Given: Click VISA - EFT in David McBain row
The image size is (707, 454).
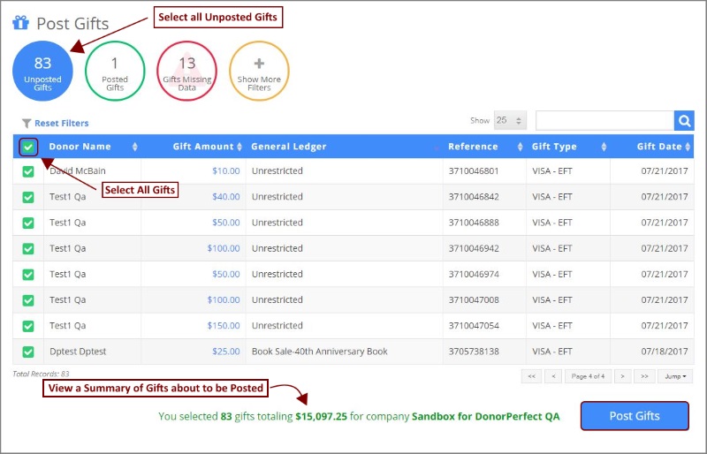Looking at the screenshot, I should pos(551,170).
